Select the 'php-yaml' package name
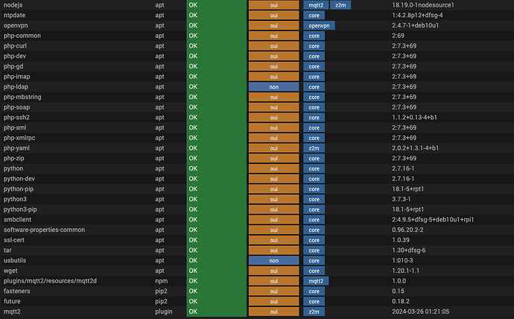Viewport: 514px width, 319px height. (16, 148)
